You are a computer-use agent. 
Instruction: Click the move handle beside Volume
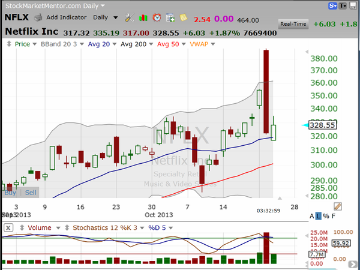point(22,228)
